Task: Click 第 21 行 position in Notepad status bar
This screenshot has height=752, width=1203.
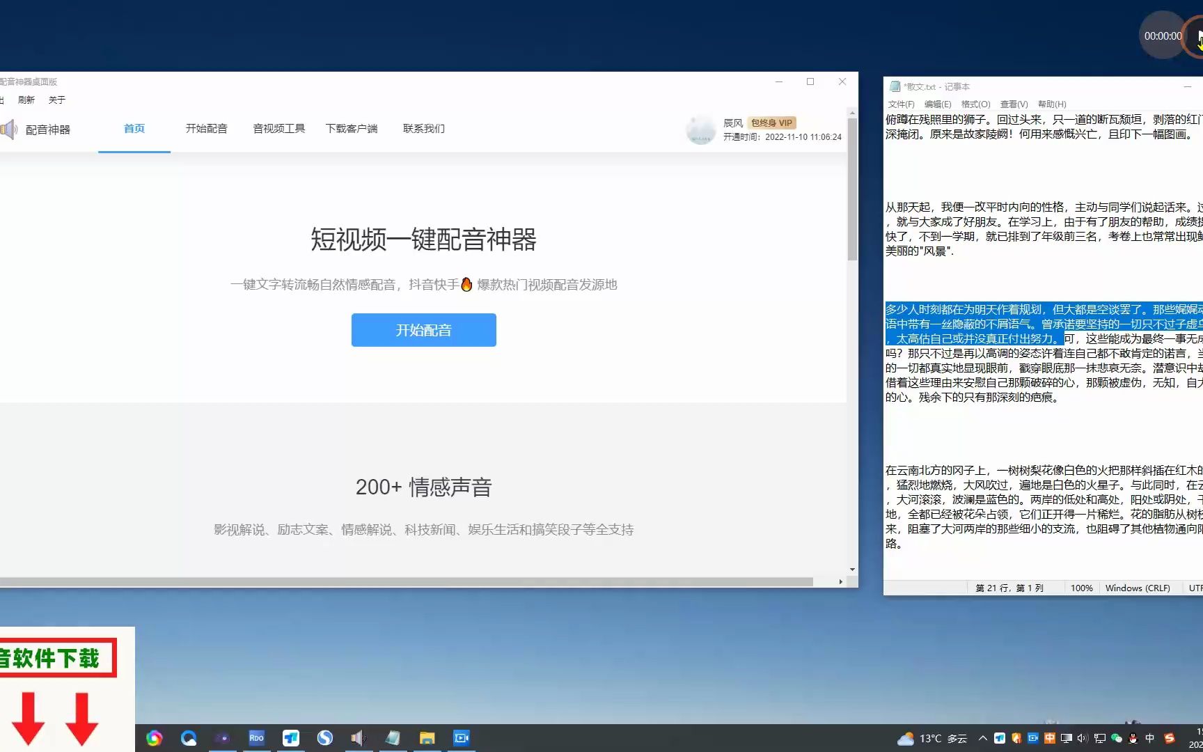Action: pos(1009,588)
